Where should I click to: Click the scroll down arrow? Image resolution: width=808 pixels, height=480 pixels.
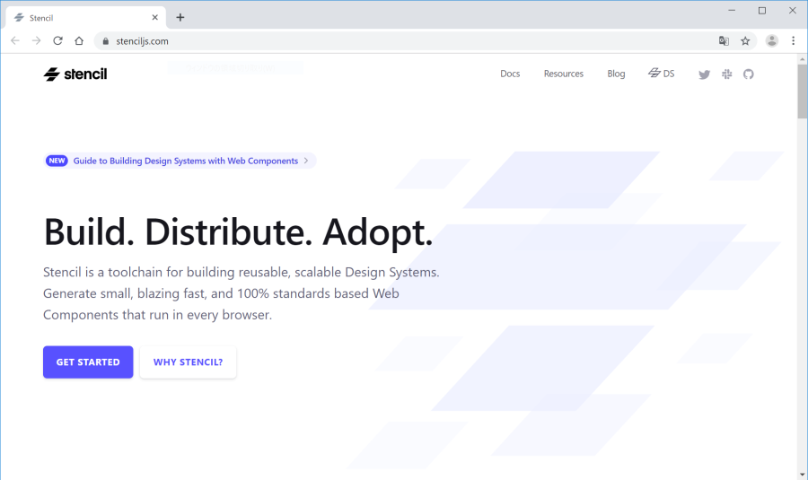[x=802, y=474]
